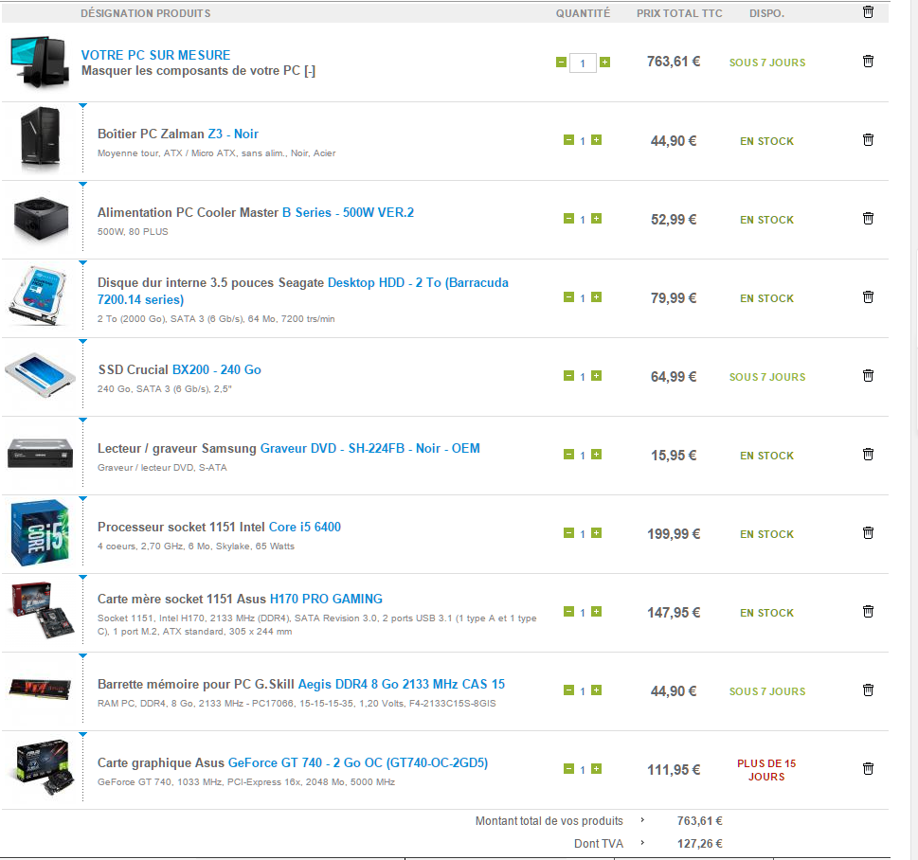918x860 pixels.
Task: View the G.Skill memory stick thumbnail
Action: (x=40, y=690)
